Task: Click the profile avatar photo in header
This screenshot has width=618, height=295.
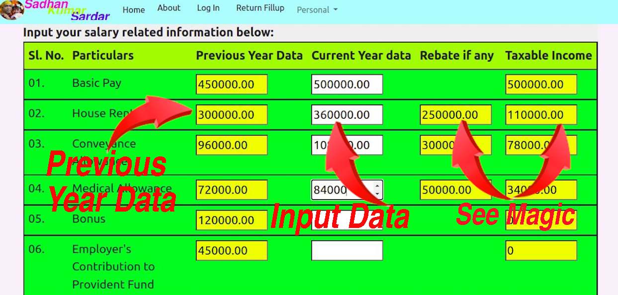Action: tap(11, 10)
